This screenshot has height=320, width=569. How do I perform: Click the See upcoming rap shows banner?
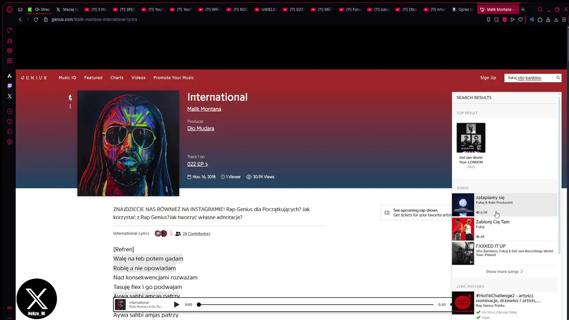417,212
